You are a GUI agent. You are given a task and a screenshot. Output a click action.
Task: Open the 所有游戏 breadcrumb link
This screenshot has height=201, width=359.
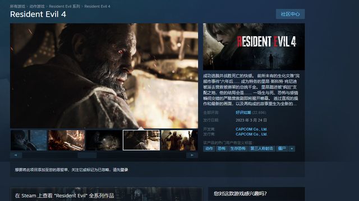17,6
